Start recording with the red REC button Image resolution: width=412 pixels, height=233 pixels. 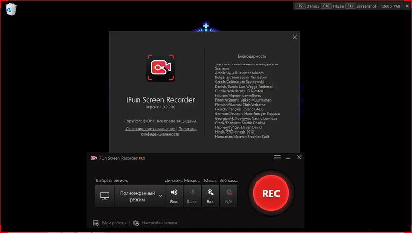click(271, 193)
